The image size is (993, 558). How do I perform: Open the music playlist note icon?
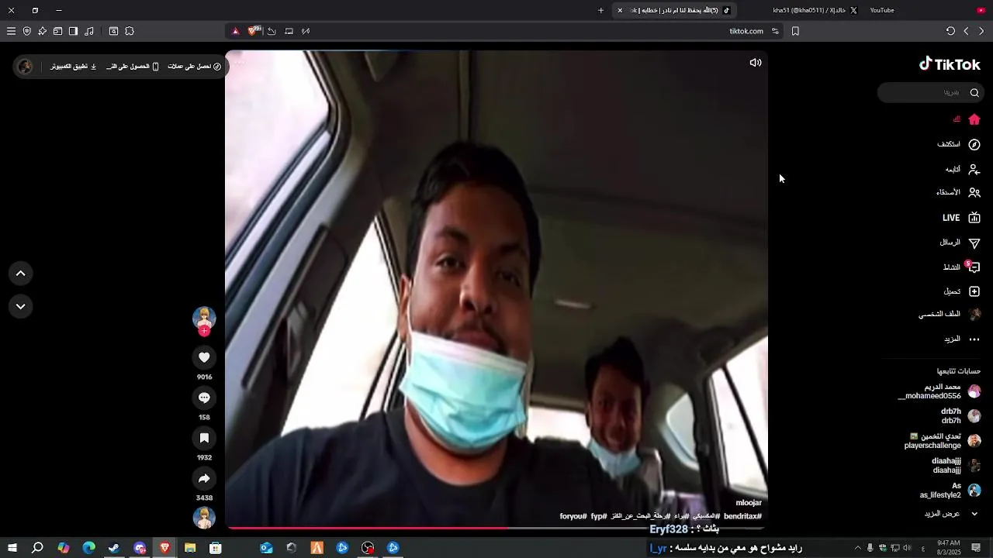point(89,31)
